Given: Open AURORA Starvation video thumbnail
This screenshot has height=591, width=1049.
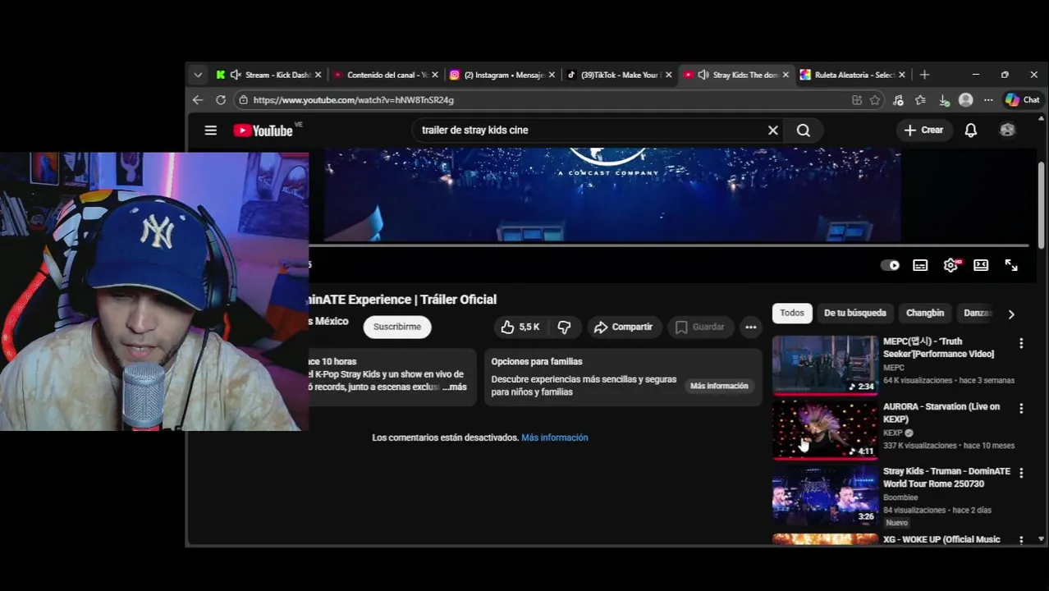Looking at the screenshot, I should [825, 430].
